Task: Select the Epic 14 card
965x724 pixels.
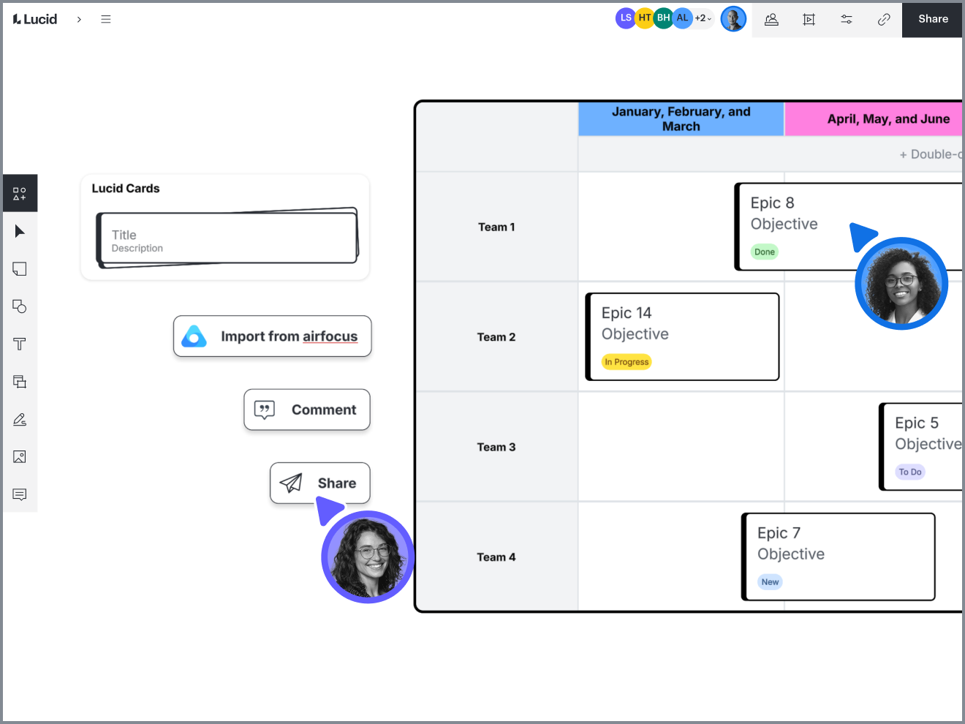Action: (683, 337)
